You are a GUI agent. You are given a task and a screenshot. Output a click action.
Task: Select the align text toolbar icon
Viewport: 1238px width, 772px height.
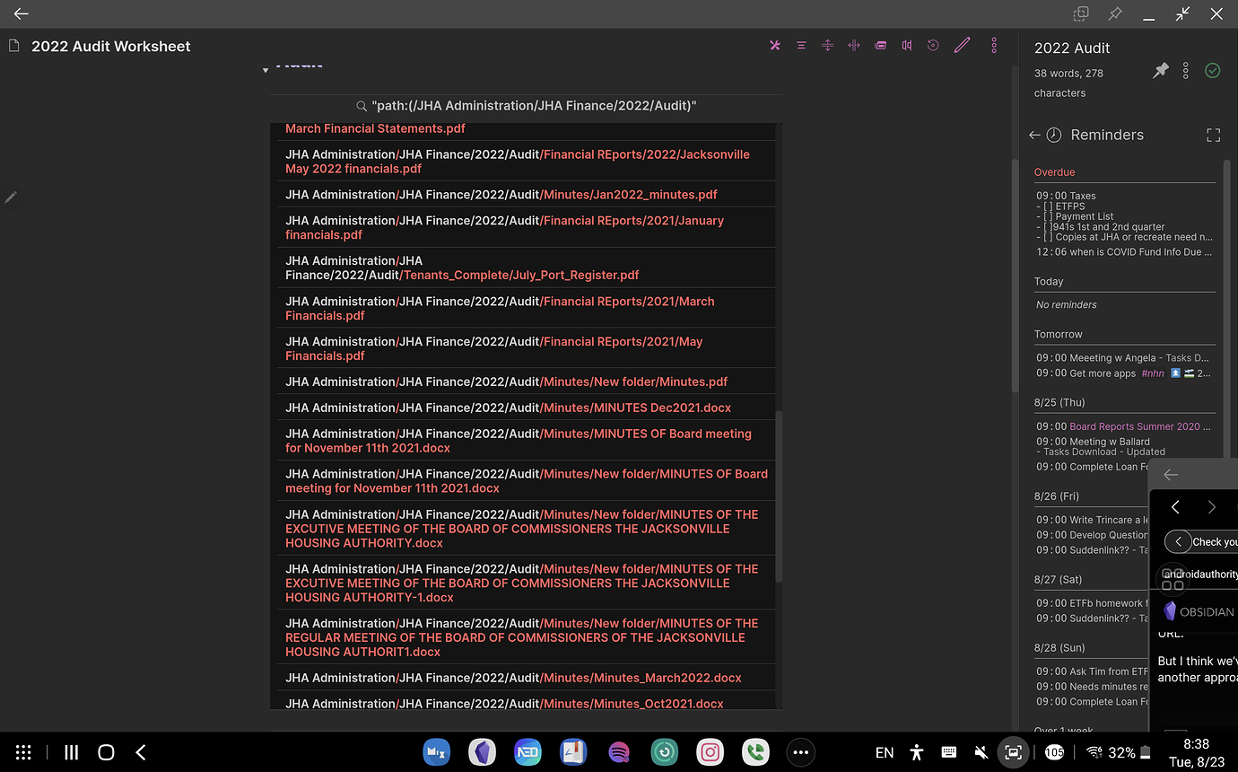801,45
